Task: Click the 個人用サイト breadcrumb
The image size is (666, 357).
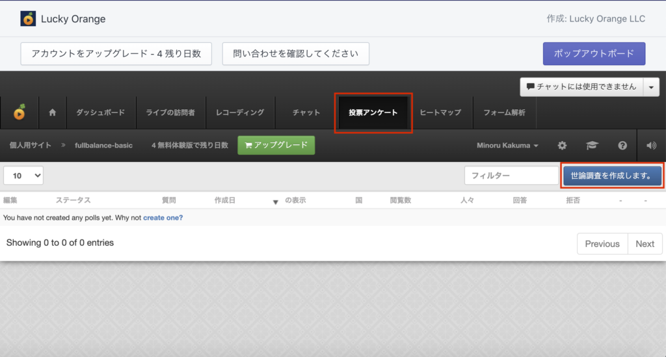Action: point(30,145)
